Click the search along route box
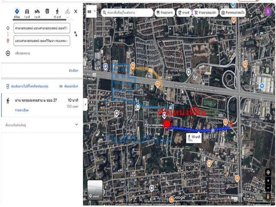 tap(127, 13)
